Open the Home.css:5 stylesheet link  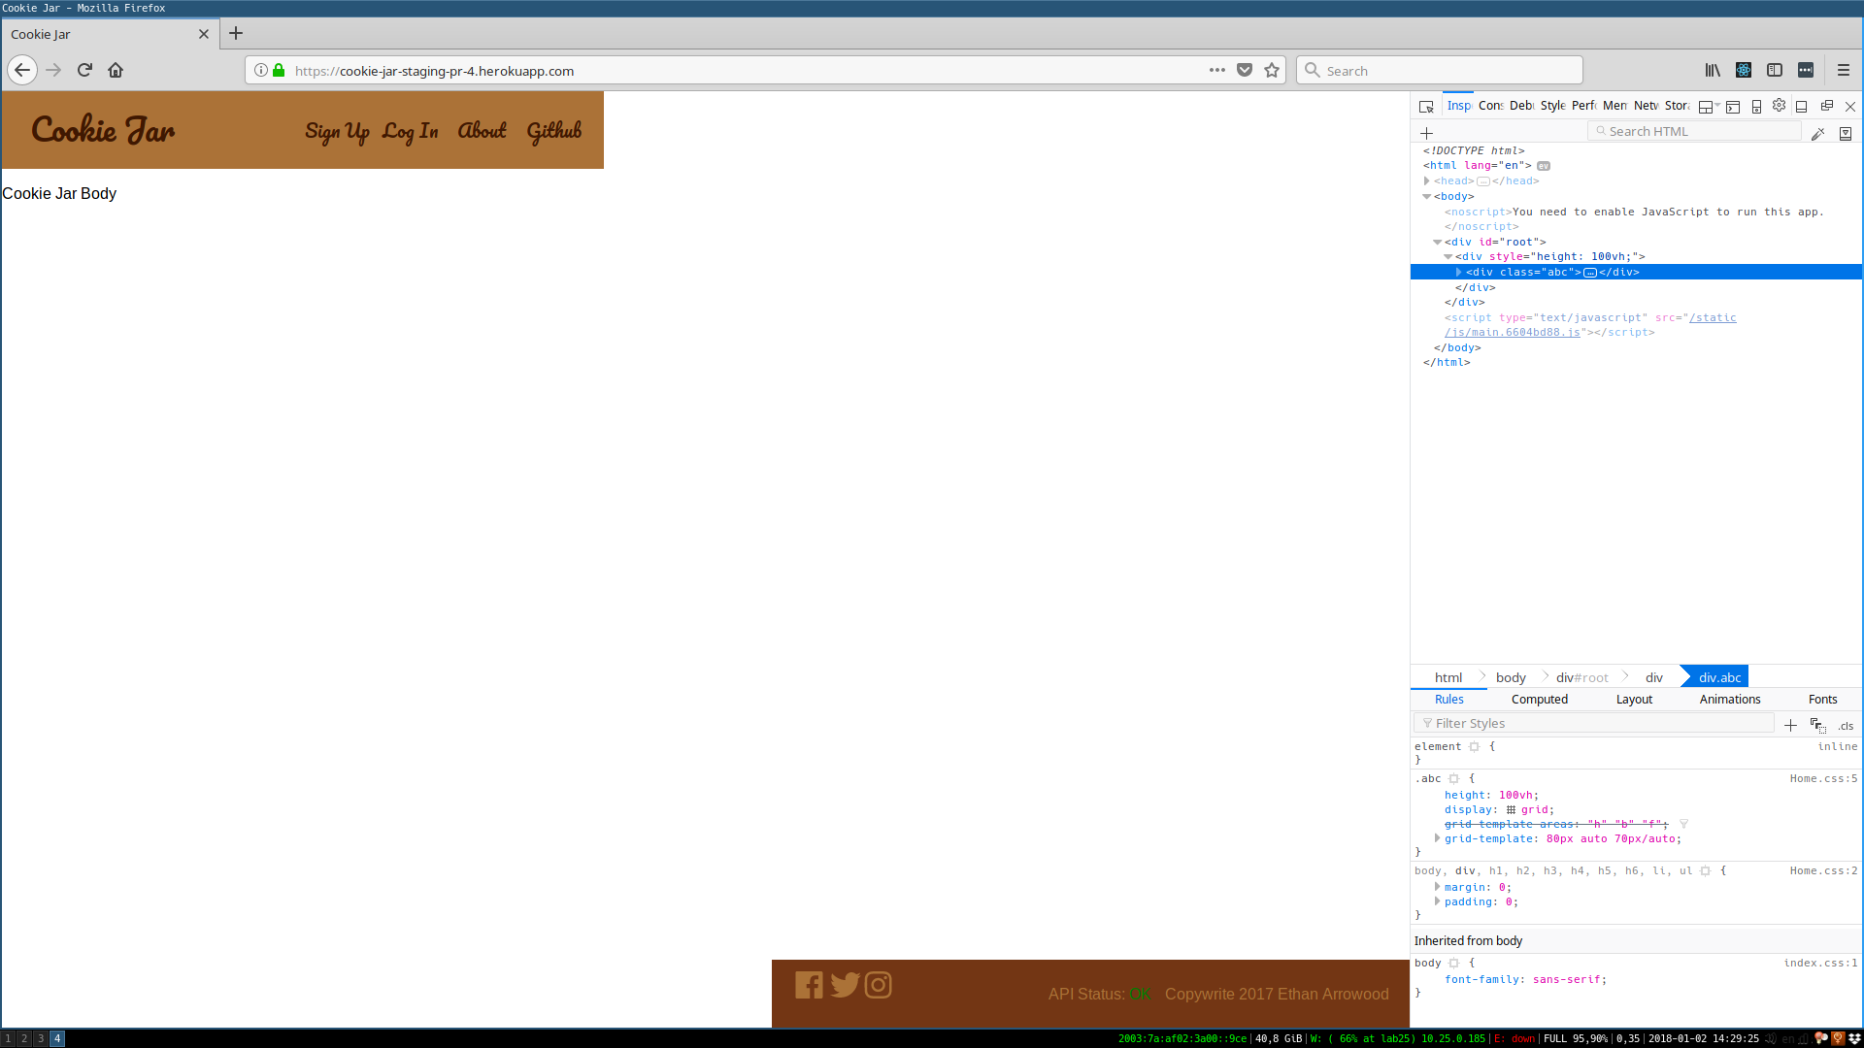1824,778
